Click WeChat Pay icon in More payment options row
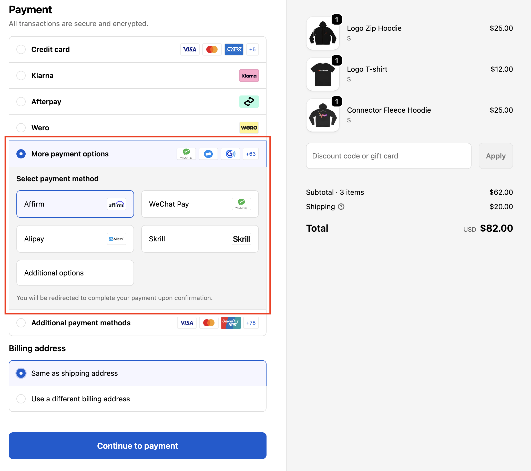Viewport: 531px width, 471px height. point(186,154)
